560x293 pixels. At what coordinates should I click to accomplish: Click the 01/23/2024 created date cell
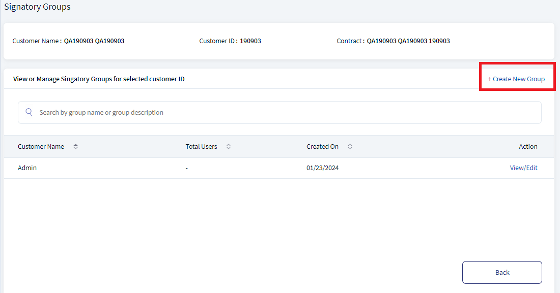coord(322,168)
